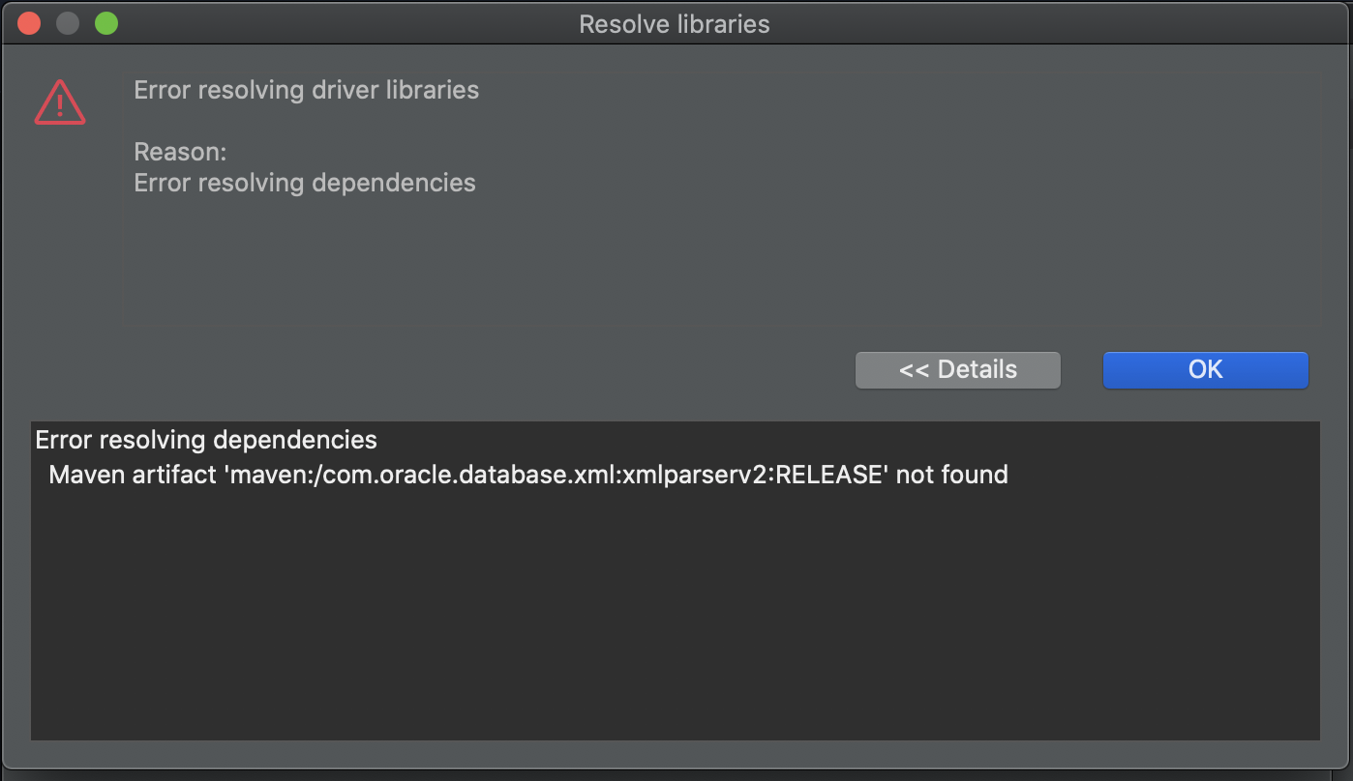Click the Reason: label in the dialog
Viewport: 1353px width, 781px height.
pos(180,152)
